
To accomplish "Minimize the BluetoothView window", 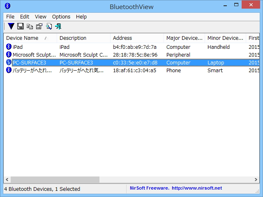I will pyautogui.click(x=225, y=5).
